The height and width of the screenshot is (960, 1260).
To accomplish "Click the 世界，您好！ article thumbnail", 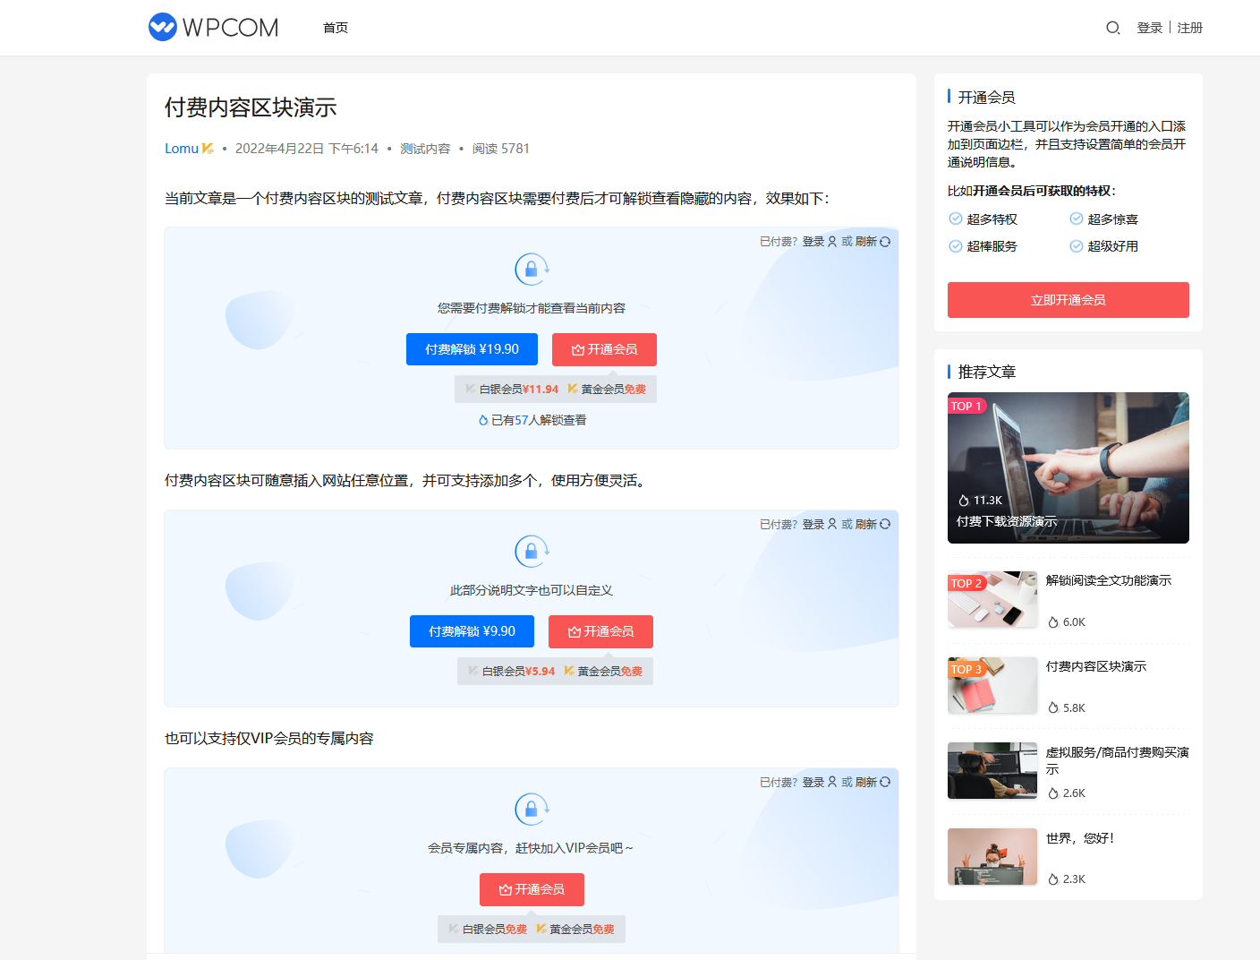I will (x=992, y=856).
